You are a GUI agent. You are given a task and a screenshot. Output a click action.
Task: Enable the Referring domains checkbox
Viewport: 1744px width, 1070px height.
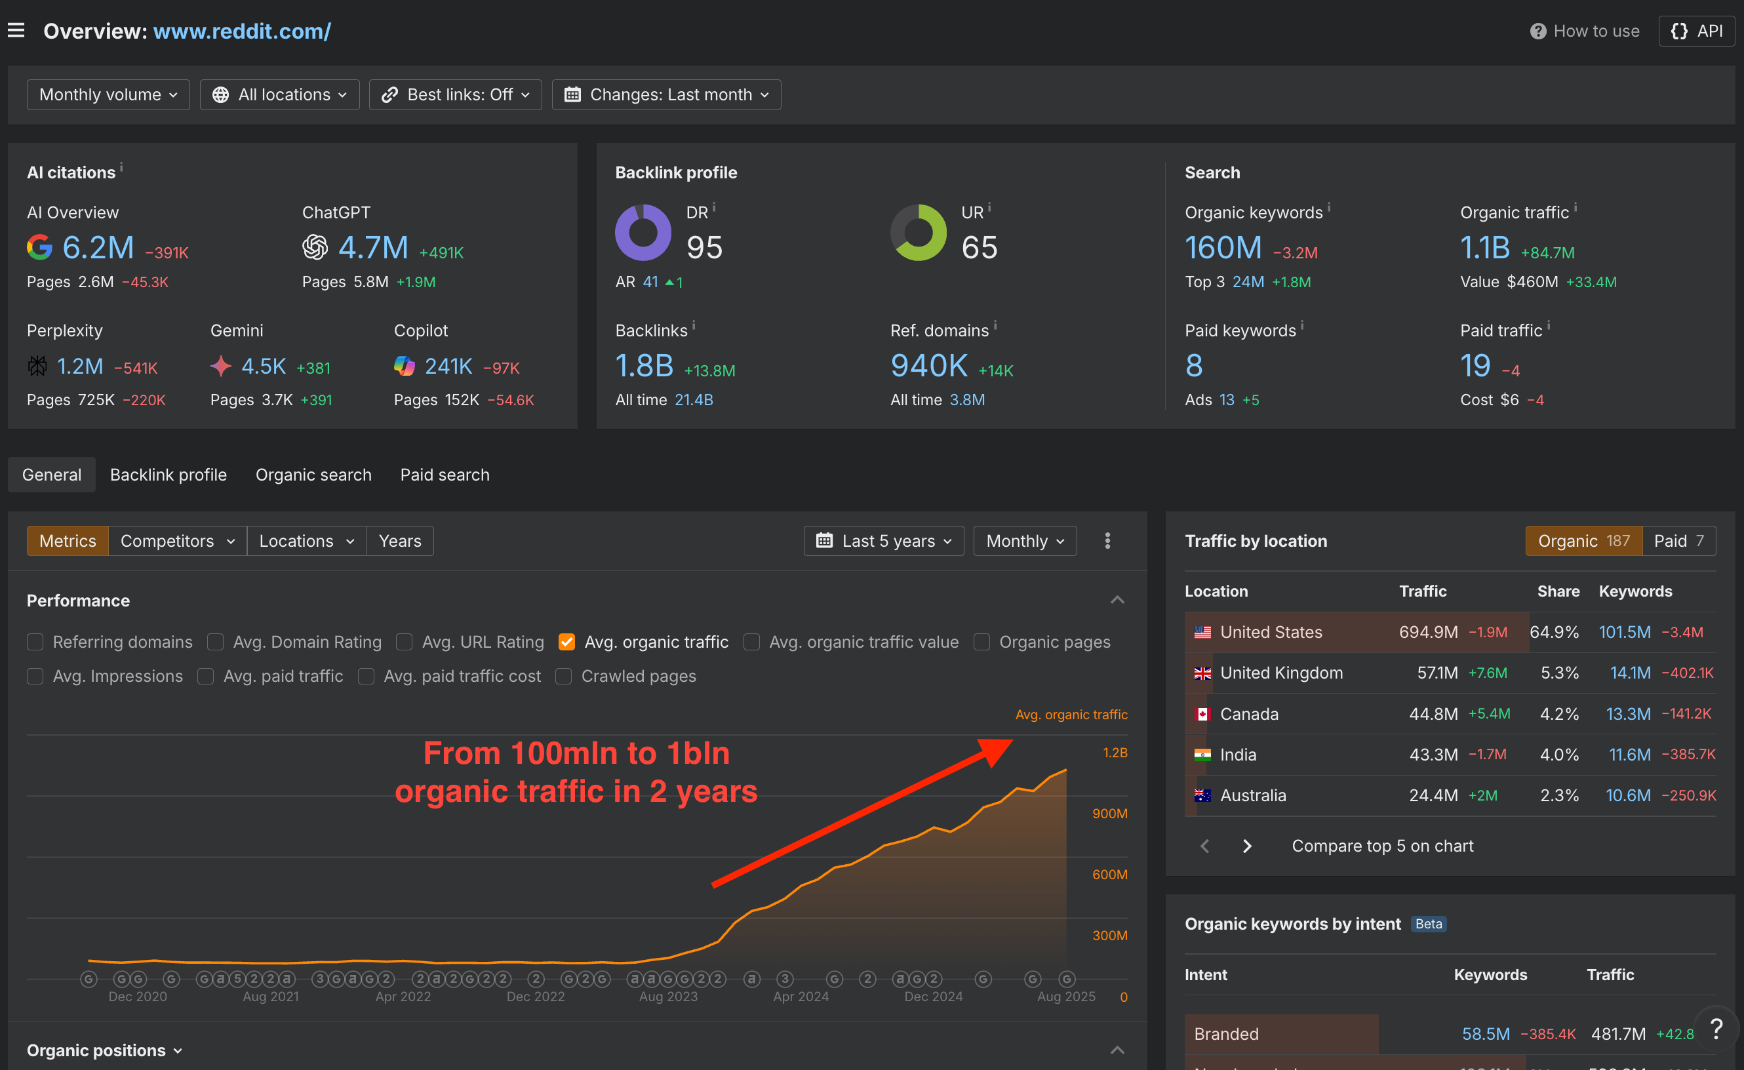[x=35, y=642]
